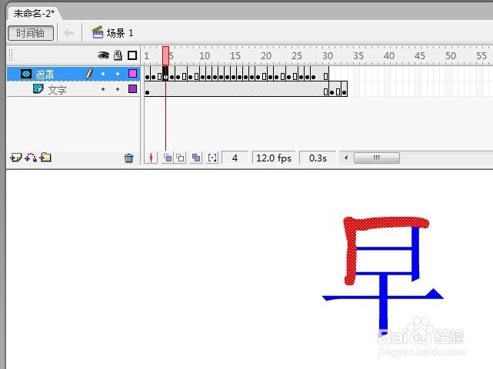Click the 场景 1 scene clapperboard icon
This screenshot has height=369, width=493.
tap(98, 32)
